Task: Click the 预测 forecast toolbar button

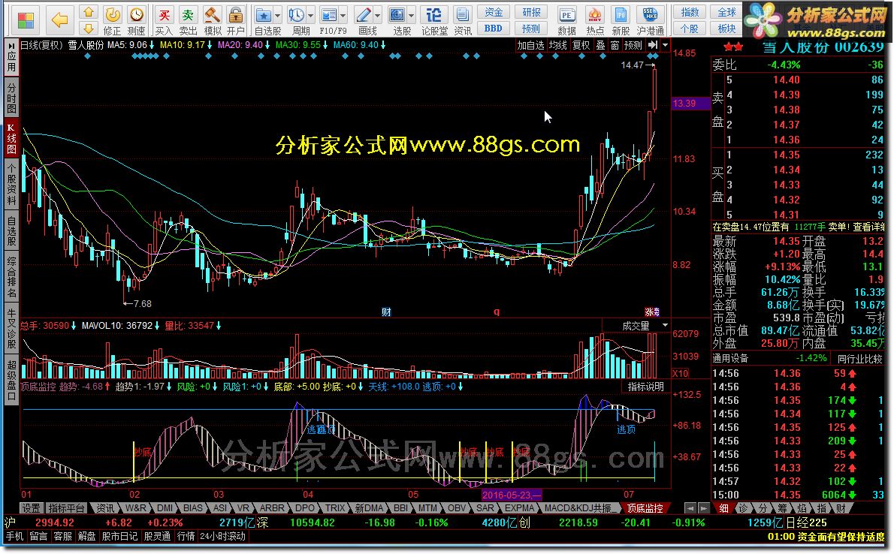Action: click(x=531, y=28)
